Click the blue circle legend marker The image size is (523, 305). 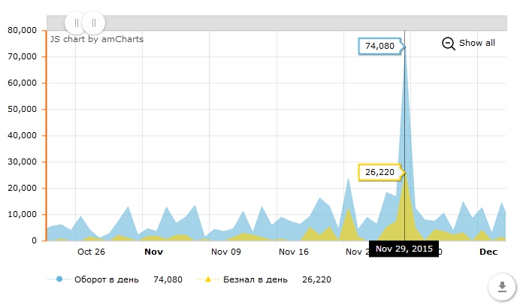(x=59, y=279)
